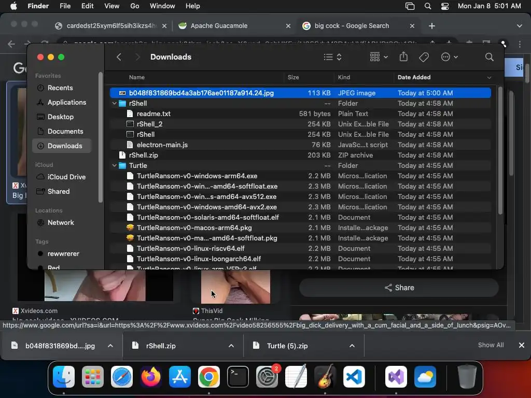Open options chevron for rShell.zip download
The image size is (531, 398).
coord(231,346)
